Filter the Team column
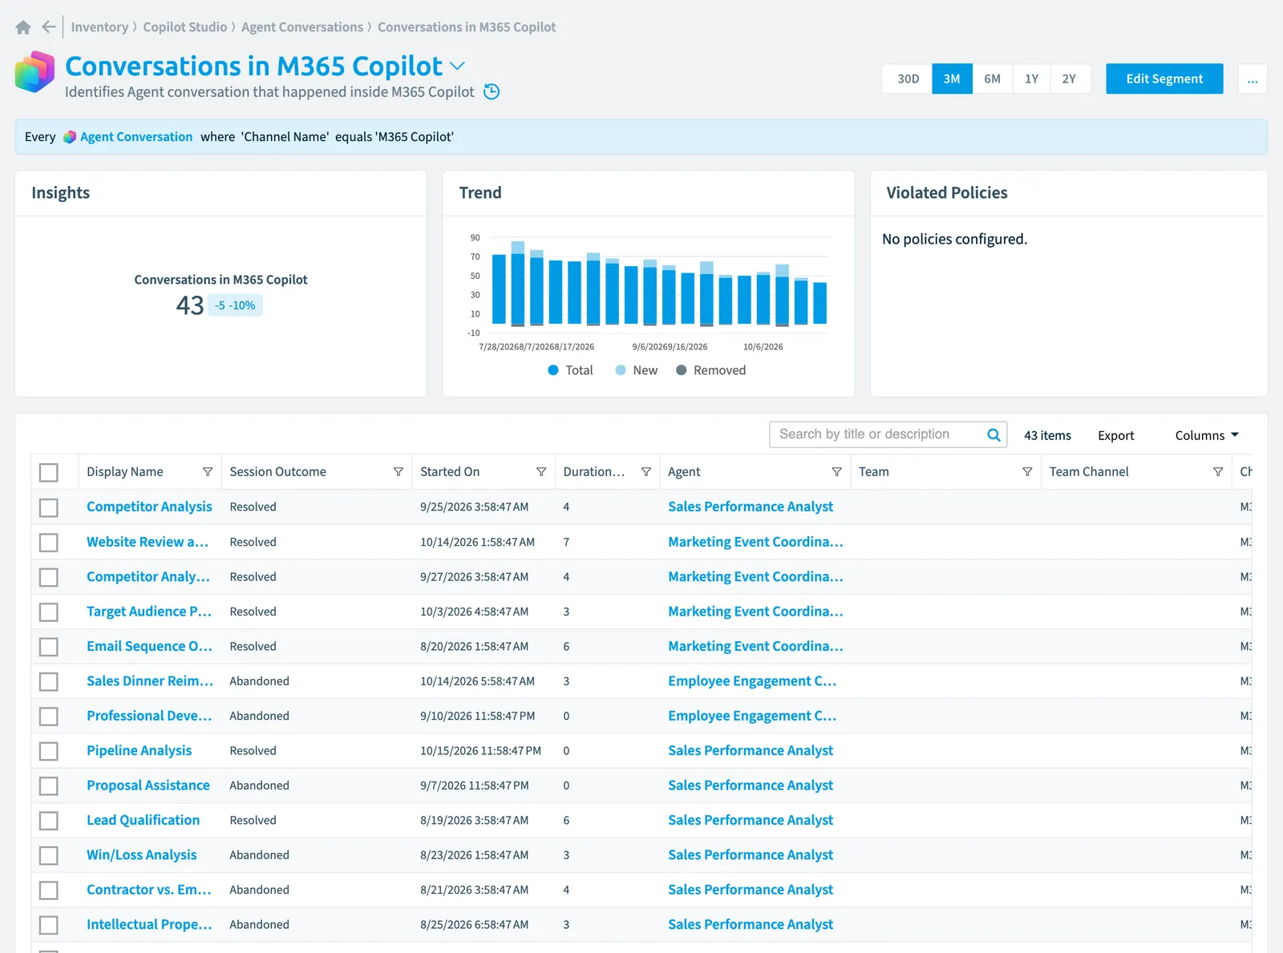 click(1027, 472)
